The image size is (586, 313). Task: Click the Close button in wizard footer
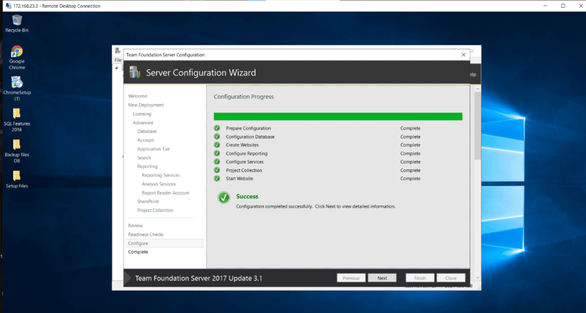tap(451, 278)
